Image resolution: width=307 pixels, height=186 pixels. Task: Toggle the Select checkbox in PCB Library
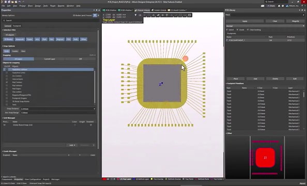tap(227, 30)
